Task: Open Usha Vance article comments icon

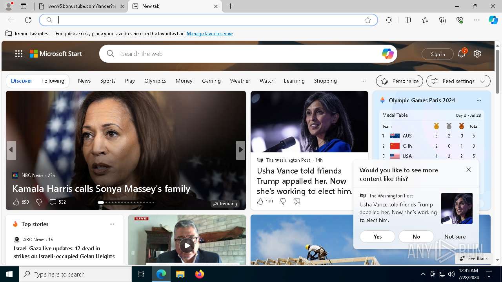Action: pos(297,201)
